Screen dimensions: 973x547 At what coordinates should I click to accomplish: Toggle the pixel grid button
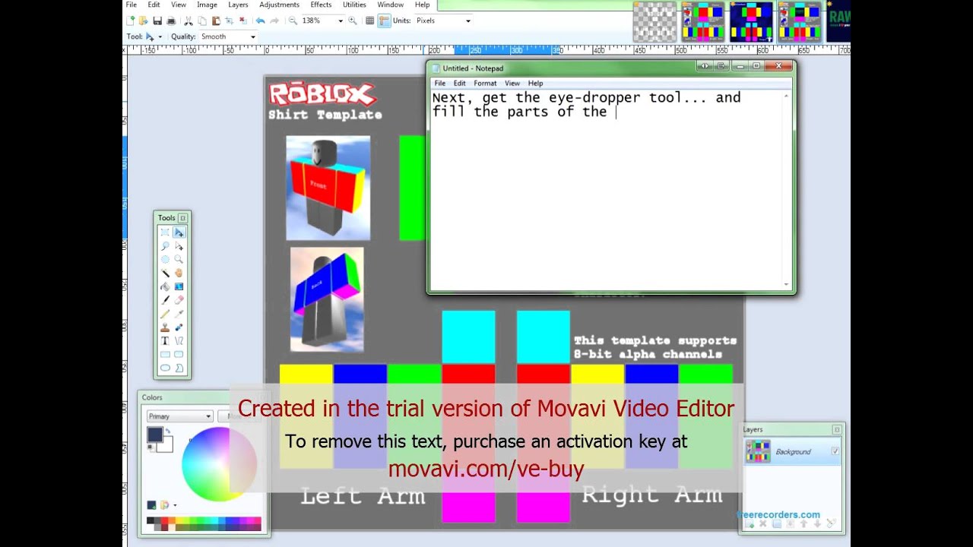coord(370,21)
